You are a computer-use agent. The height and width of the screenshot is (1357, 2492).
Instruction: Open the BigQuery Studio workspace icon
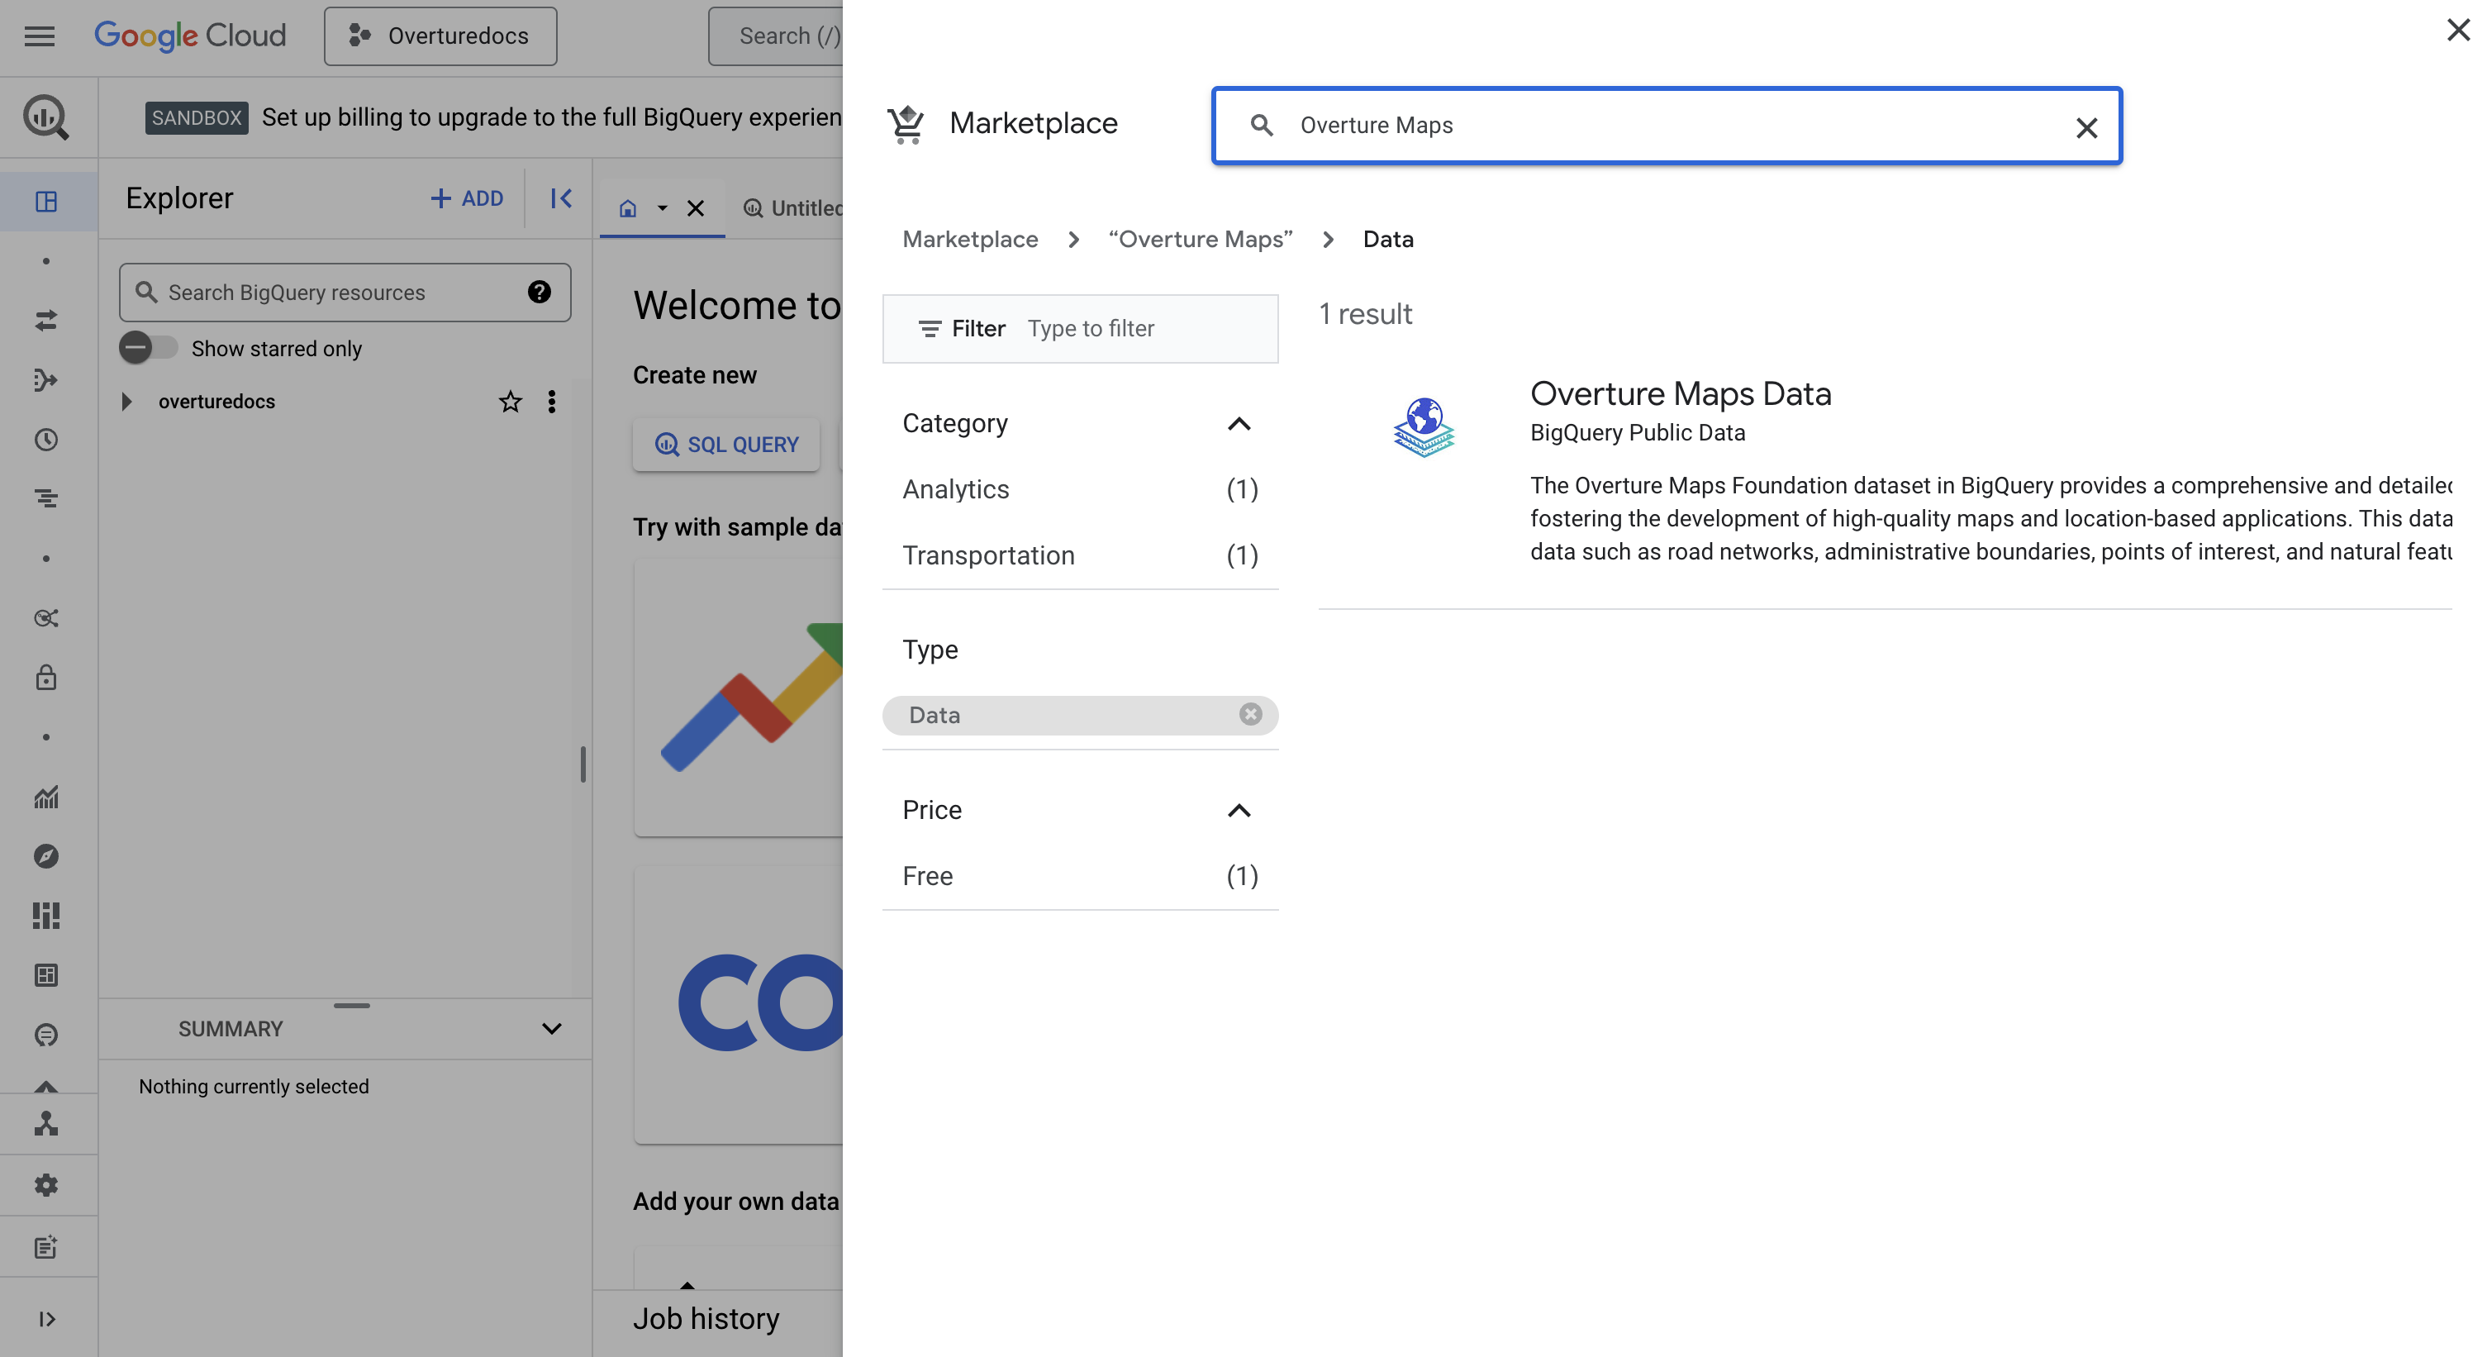pyautogui.click(x=45, y=202)
